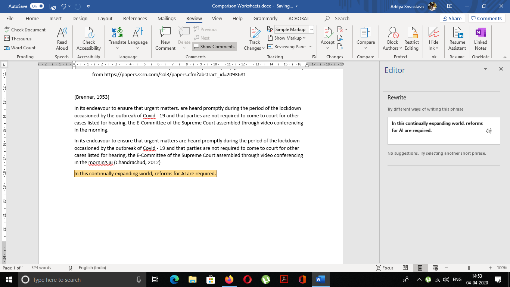Open Customize Quick Access Toolbar arrow
The image size is (510, 287).
(x=88, y=6)
